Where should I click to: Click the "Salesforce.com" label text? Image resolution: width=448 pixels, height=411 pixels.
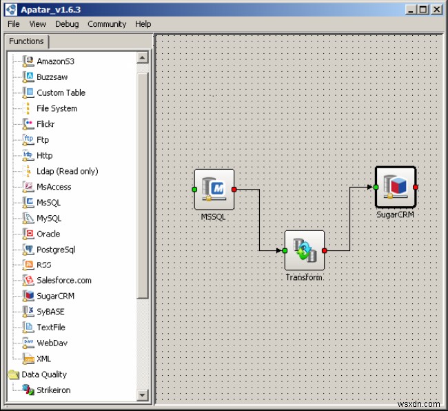point(64,281)
